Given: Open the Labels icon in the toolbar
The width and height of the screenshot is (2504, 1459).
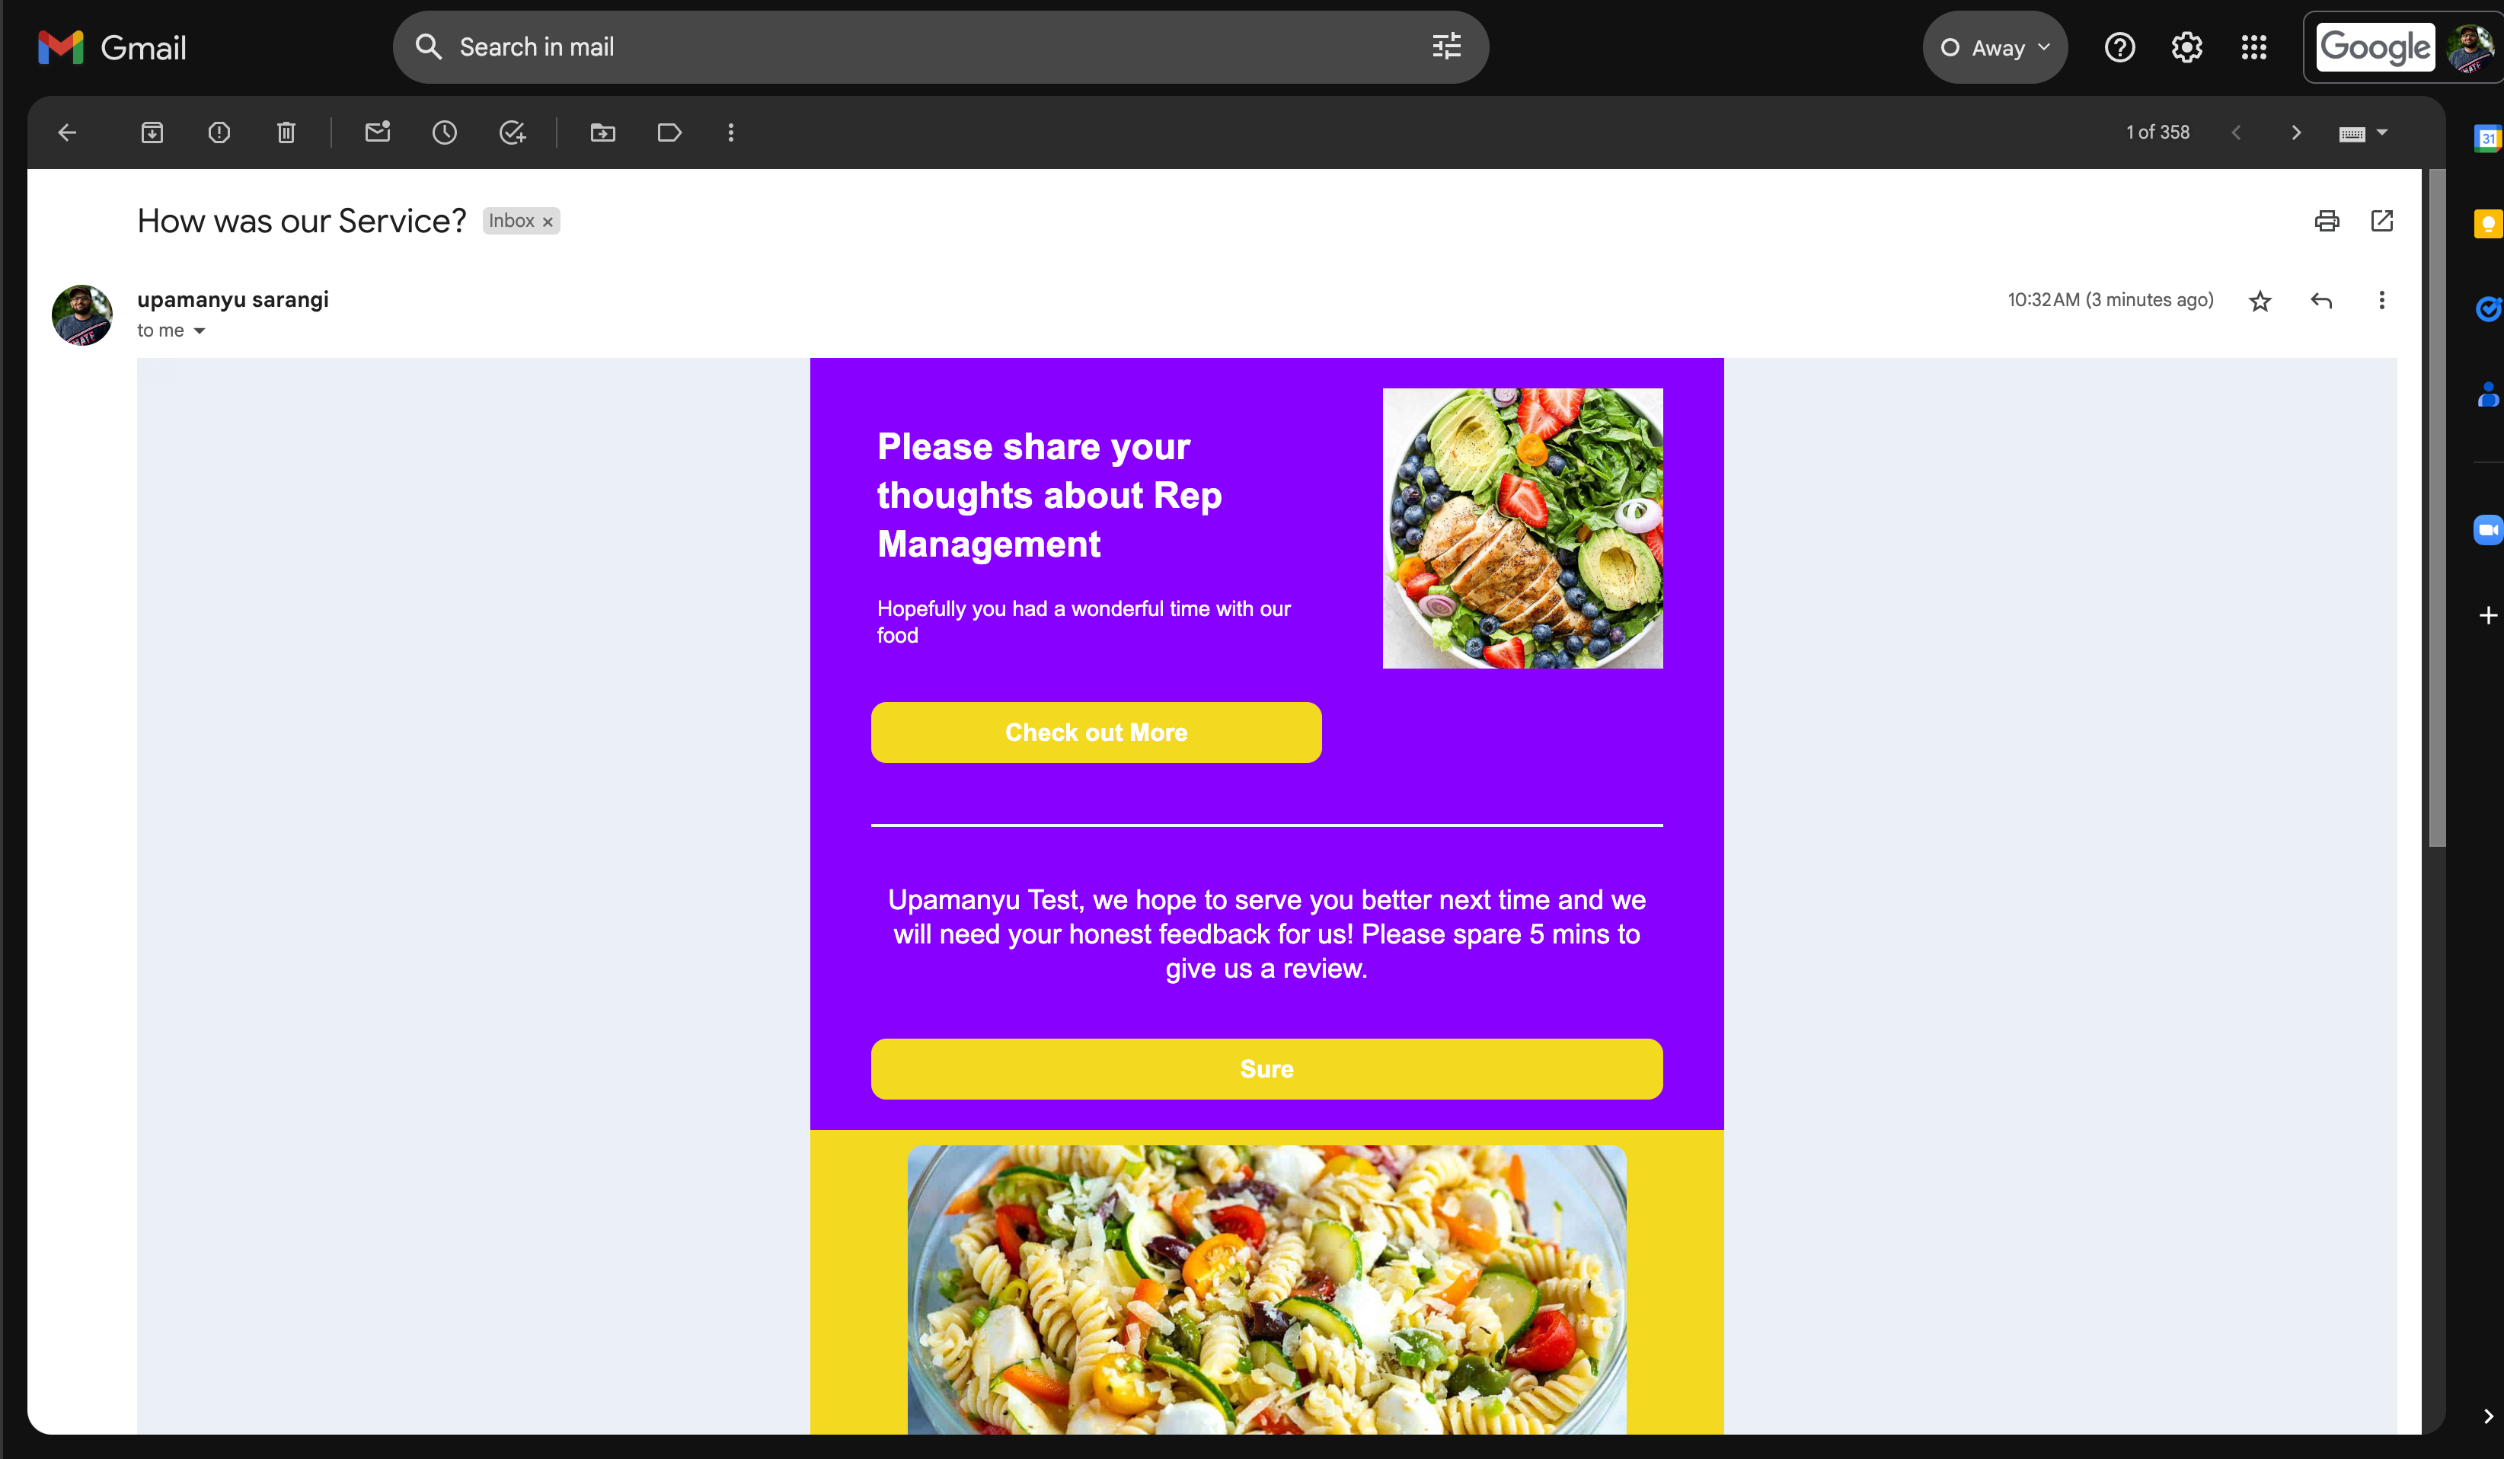Looking at the screenshot, I should tap(669, 132).
